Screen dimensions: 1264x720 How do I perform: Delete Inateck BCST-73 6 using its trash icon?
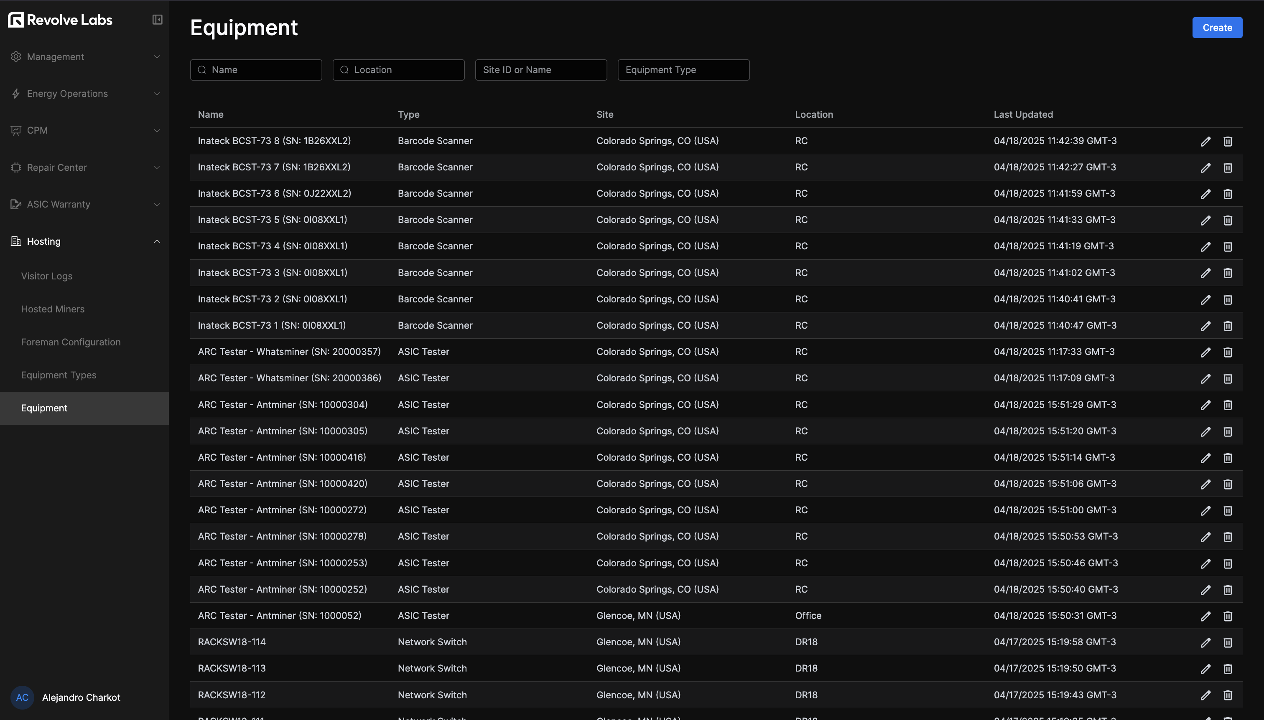click(1227, 194)
